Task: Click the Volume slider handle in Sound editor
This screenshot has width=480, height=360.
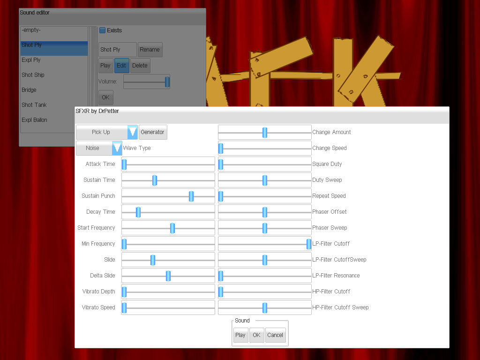Action: point(167,82)
